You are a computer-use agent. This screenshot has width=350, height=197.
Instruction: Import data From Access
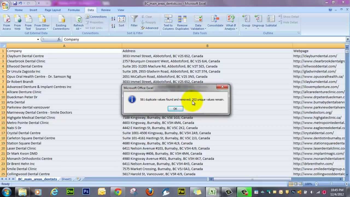coord(7,23)
